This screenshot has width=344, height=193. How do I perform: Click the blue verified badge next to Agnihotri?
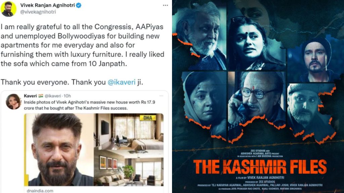[x=79, y=5]
